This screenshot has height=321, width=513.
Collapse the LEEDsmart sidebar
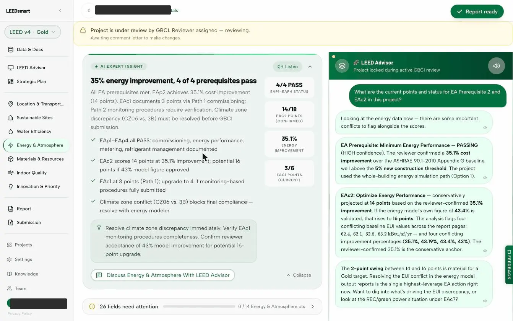(x=60, y=11)
